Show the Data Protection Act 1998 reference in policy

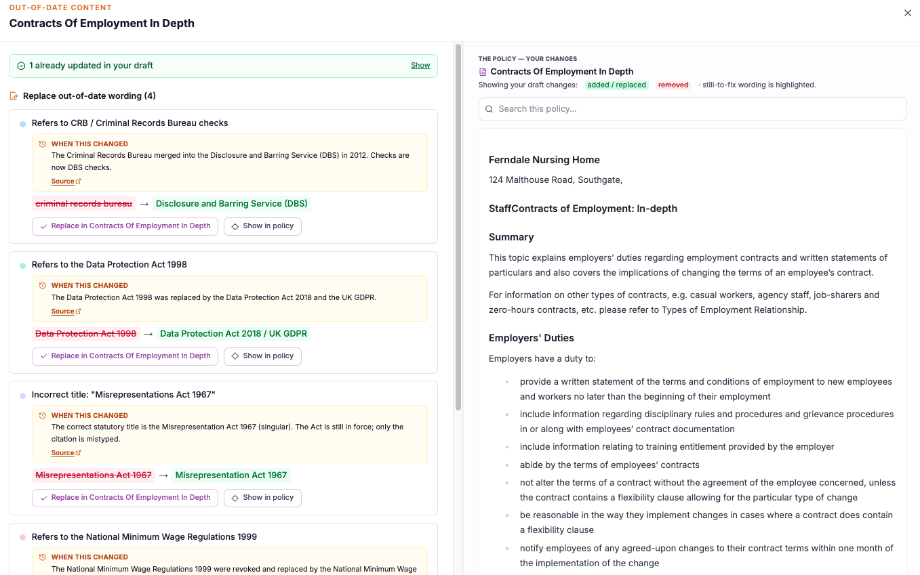tap(262, 356)
